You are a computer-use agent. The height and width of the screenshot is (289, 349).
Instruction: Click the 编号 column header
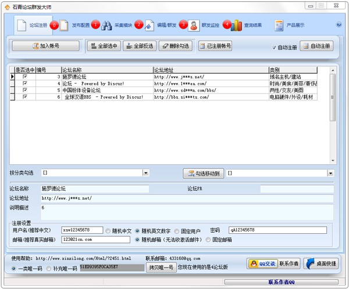pyautogui.click(x=48, y=70)
